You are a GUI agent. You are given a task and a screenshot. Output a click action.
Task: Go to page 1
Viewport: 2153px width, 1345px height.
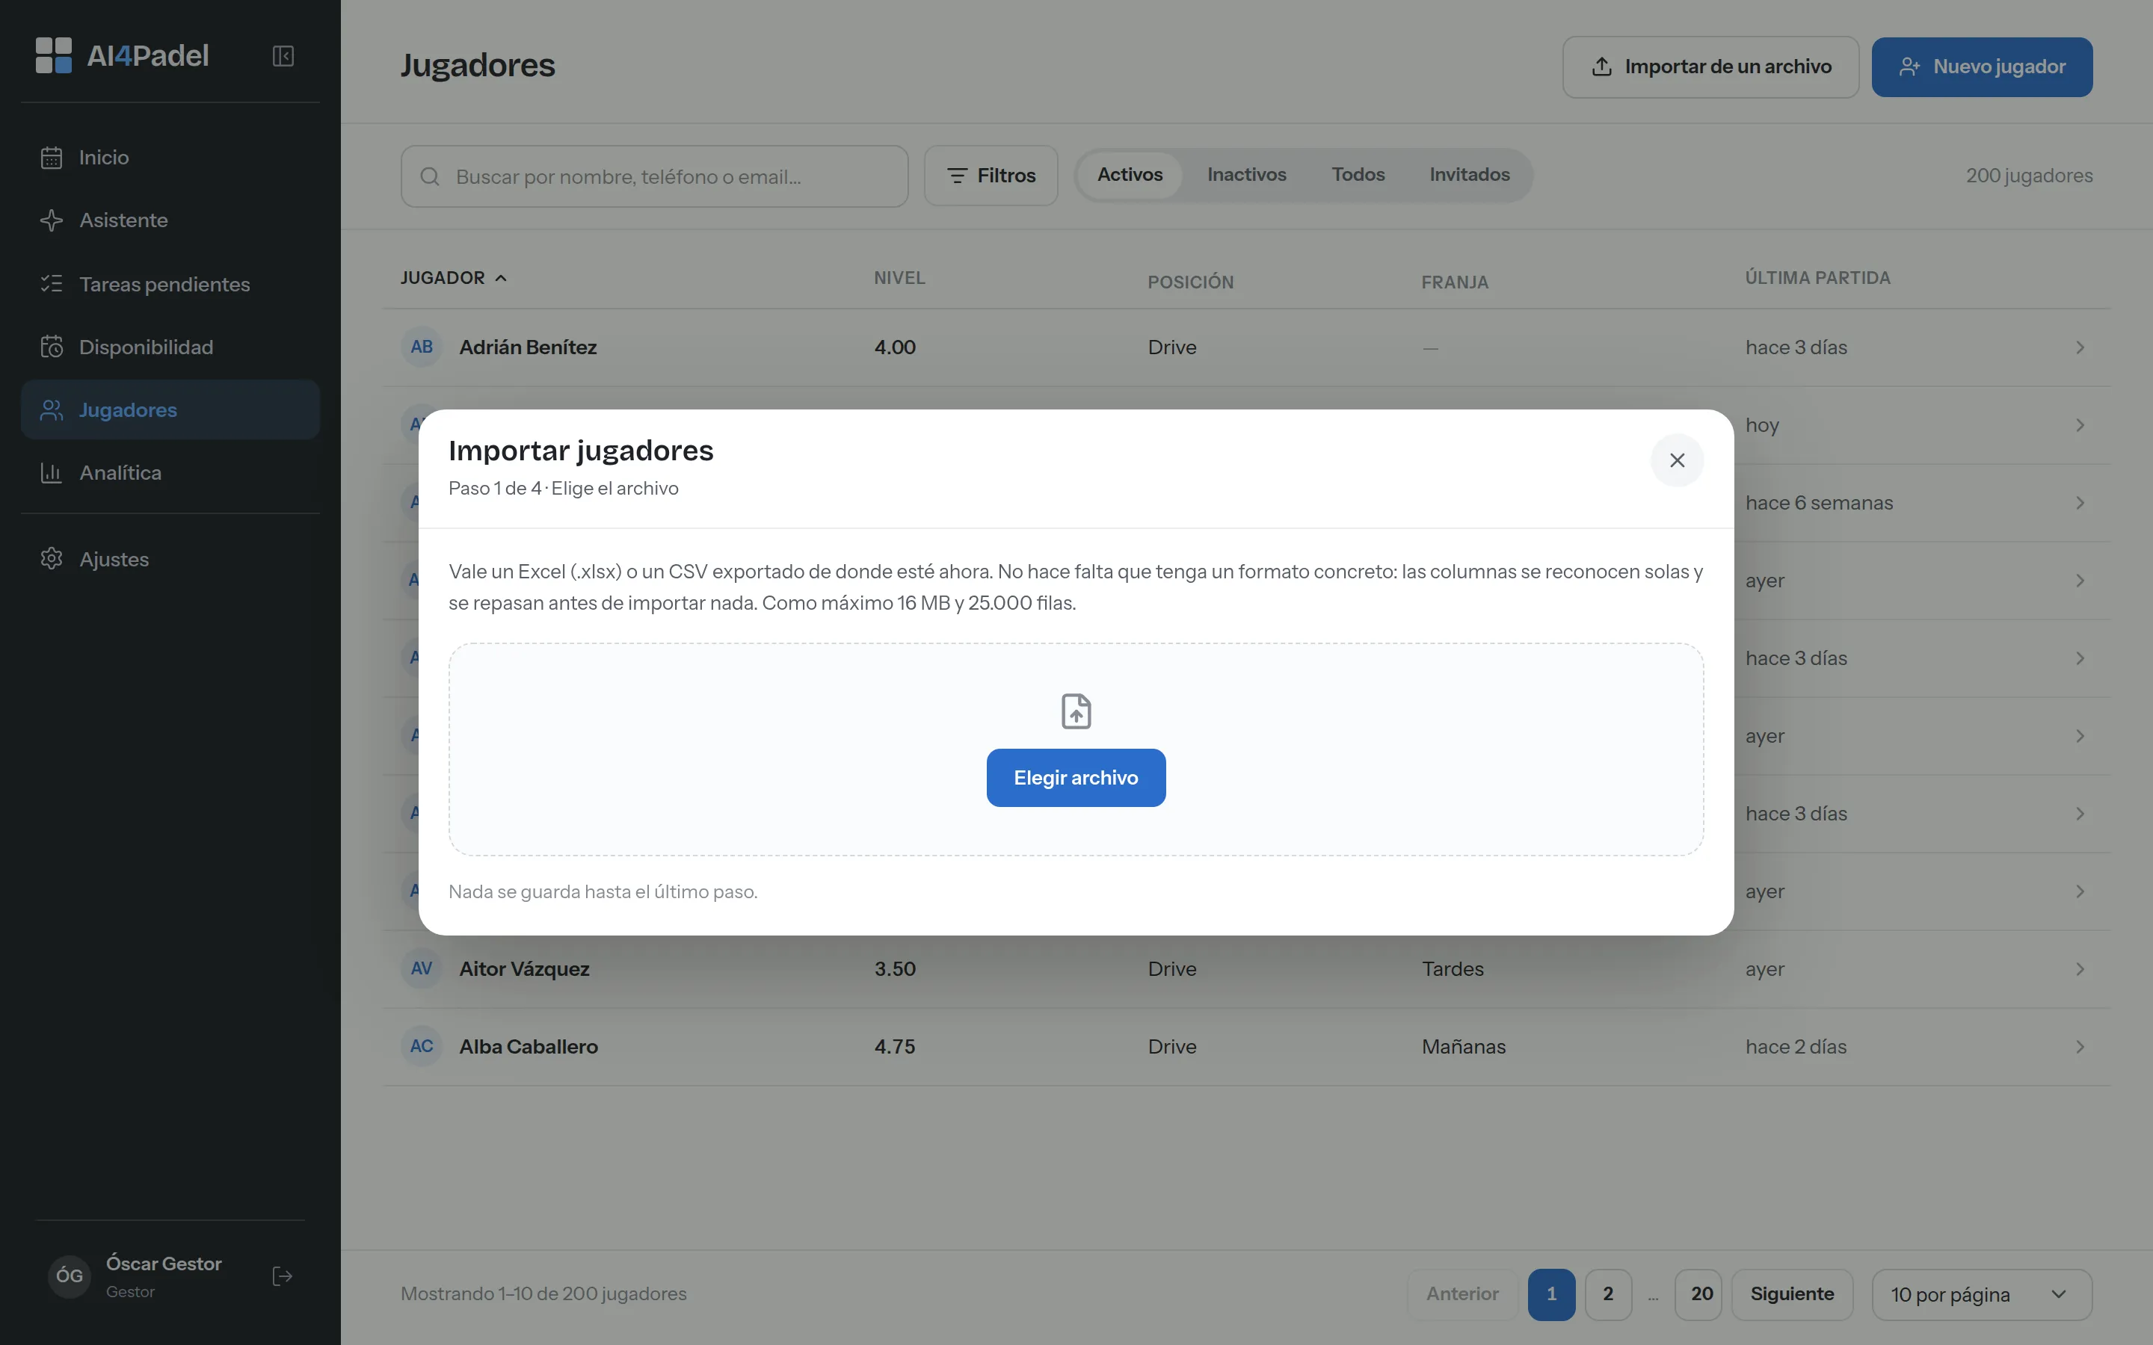coord(1550,1294)
